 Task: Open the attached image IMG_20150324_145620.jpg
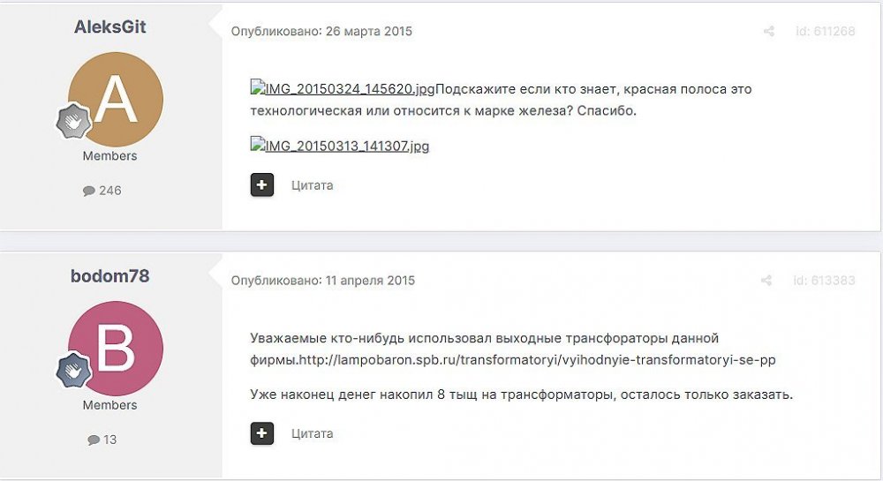point(343,89)
